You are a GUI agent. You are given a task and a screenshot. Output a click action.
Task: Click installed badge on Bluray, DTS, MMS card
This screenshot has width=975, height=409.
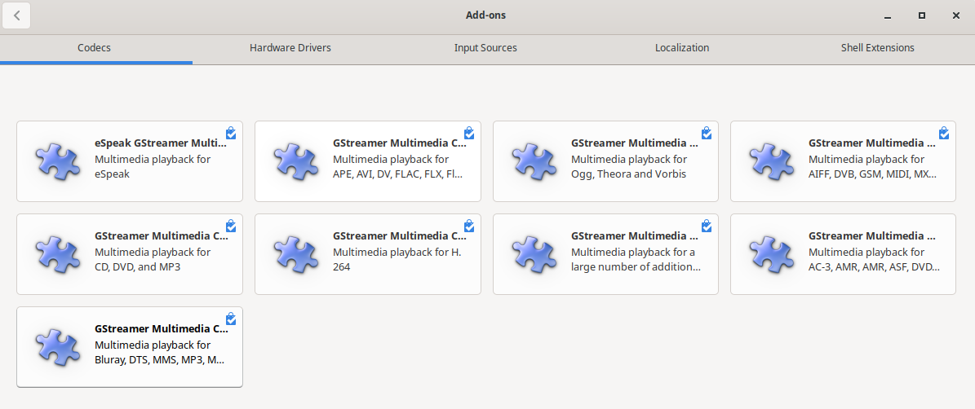[x=231, y=319]
